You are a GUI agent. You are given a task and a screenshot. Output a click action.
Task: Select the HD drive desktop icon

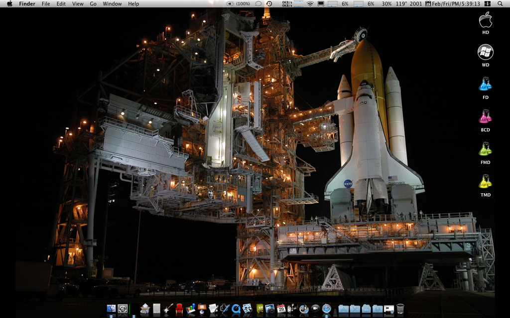pyautogui.click(x=486, y=21)
